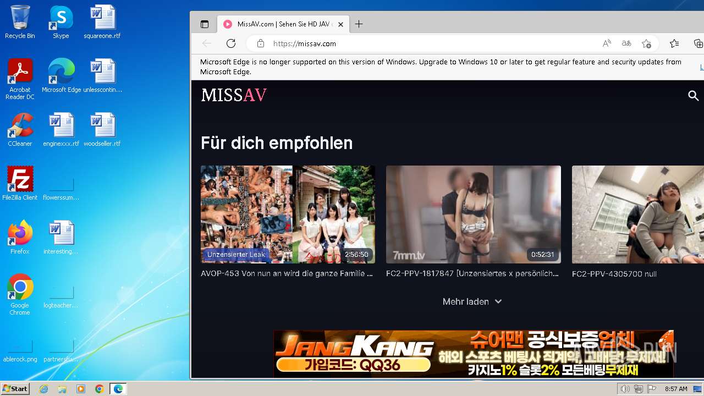Open the Edge tab actions menu icon
Screen dimensions: 704x396
pyautogui.click(x=205, y=24)
